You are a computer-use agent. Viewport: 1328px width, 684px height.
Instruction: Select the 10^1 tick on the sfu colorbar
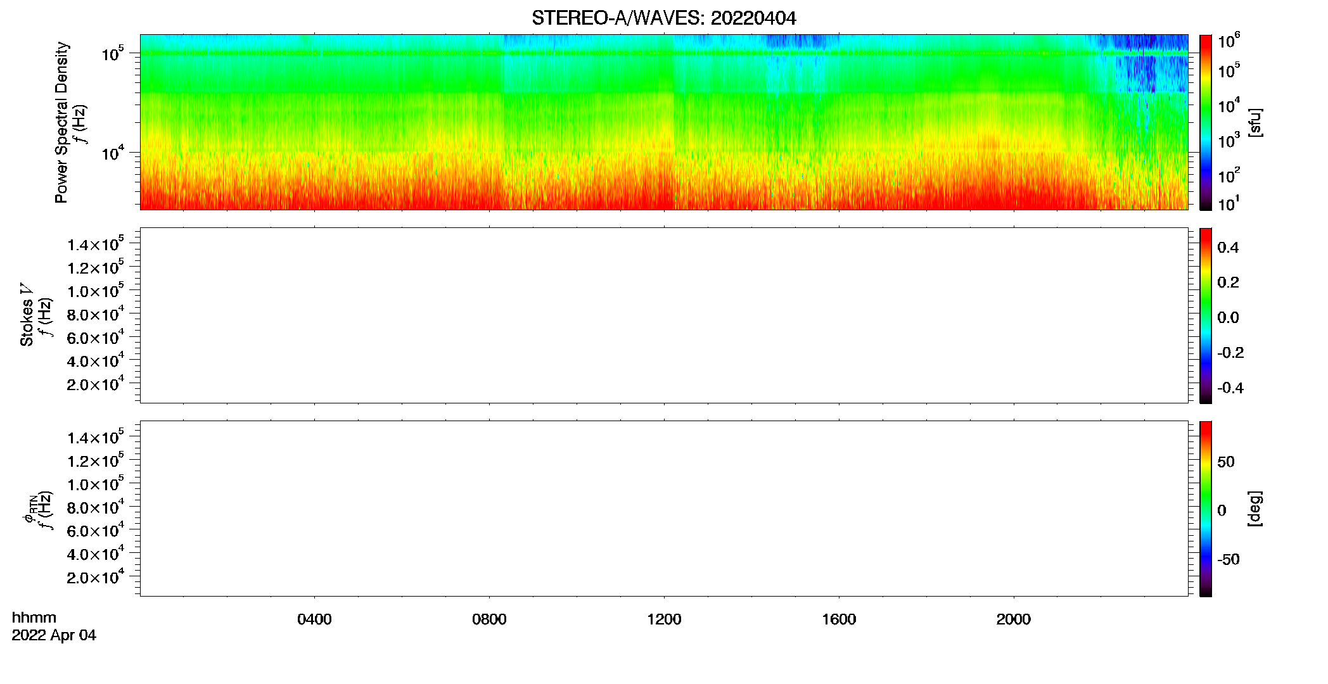1229,203
